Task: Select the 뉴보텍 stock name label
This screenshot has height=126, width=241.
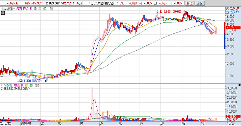Action: [x=7, y=9]
